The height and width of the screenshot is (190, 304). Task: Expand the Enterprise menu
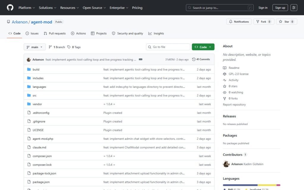pos(119,7)
